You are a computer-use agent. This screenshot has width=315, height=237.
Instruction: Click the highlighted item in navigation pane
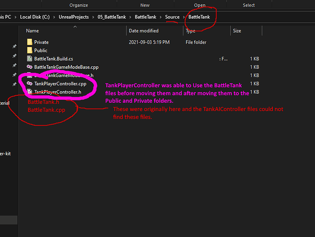9,220
